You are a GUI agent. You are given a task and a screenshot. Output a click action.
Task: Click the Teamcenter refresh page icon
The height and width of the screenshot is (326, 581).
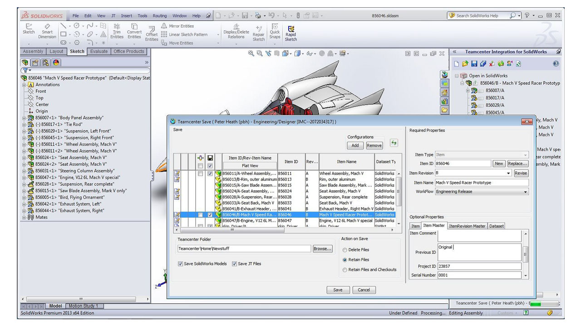[x=519, y=64]
